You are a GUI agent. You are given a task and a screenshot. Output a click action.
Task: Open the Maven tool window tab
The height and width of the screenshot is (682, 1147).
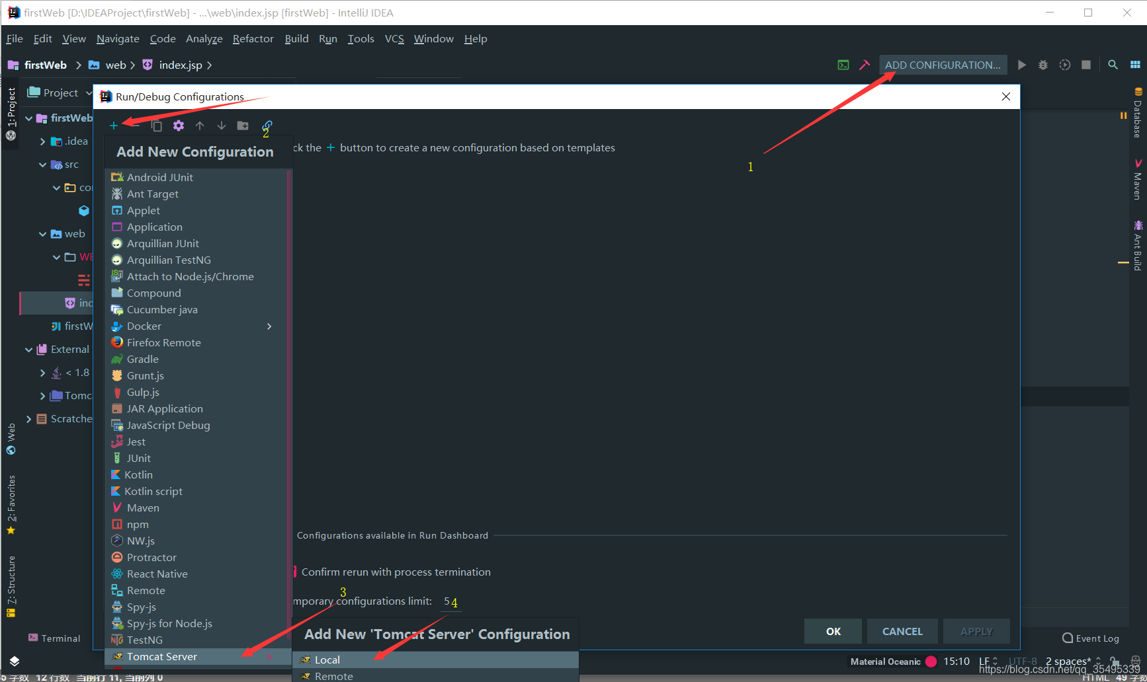coord(1138,179)
